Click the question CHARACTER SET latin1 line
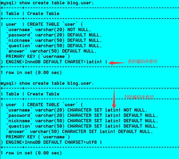 pyautogui.click(x=82, y=126)
